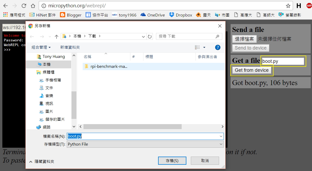Open the HiNet 郵件 bookmark
Screen dimensions: 312x171
(x=42, y=15)
